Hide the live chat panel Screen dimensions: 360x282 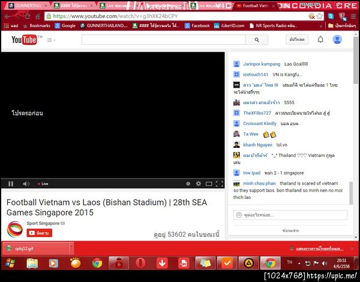pyautogui.click(x=290, y=230)
